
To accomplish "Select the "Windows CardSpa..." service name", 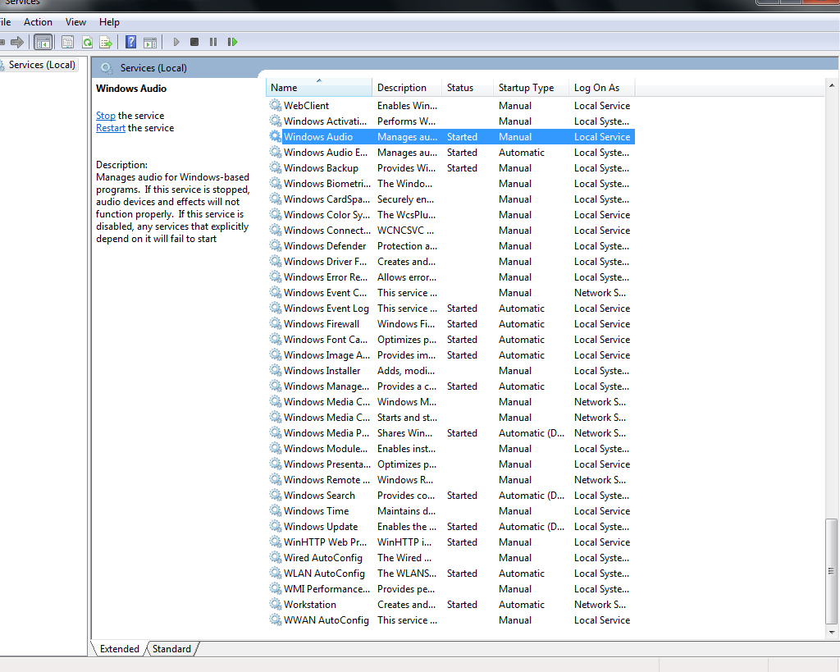I will tap(326, 199).
